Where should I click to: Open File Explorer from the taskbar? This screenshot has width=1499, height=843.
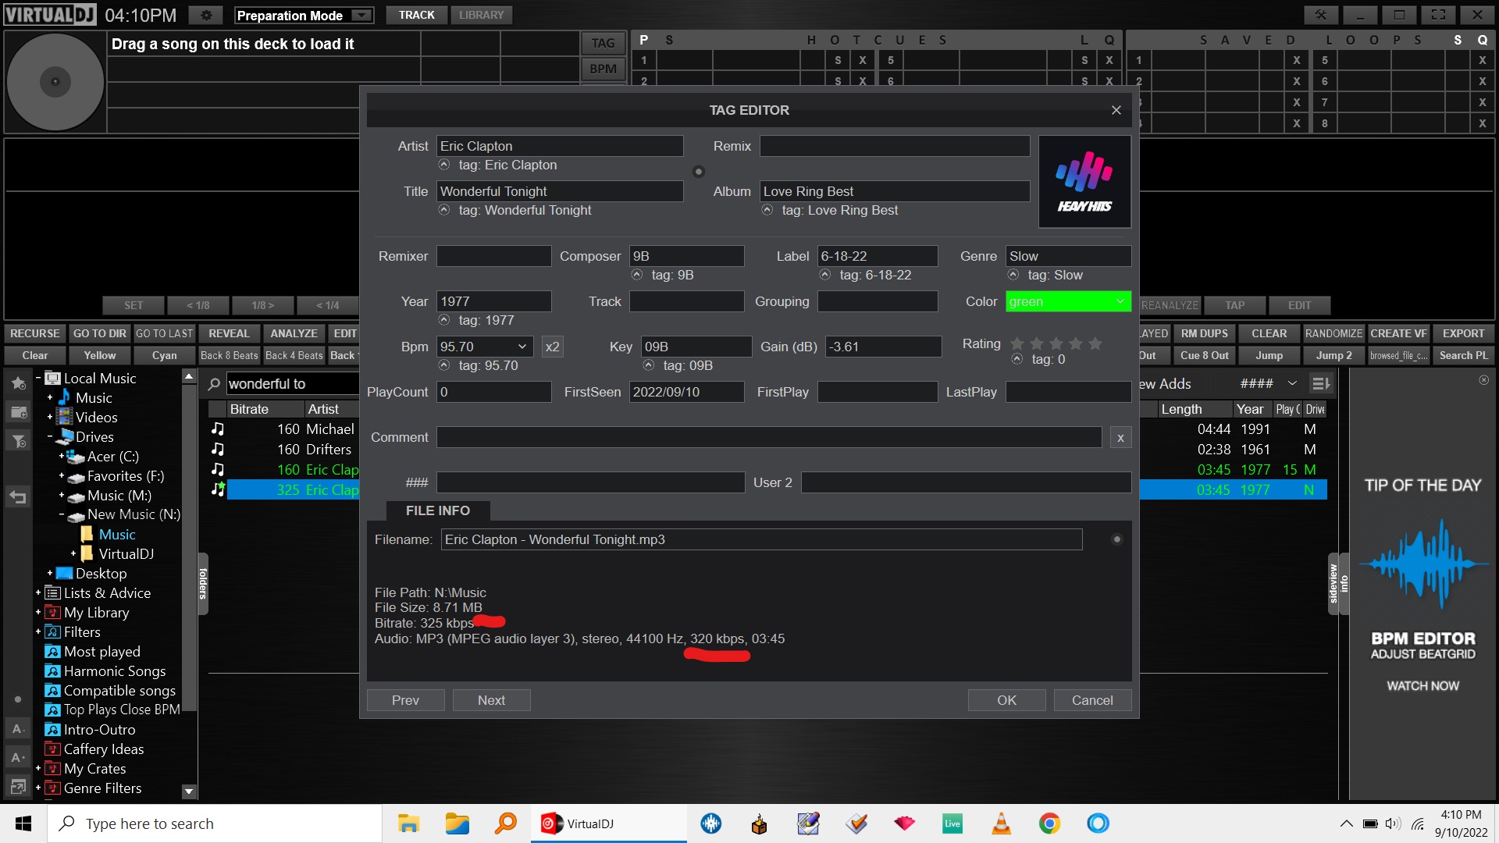[408, 823]
